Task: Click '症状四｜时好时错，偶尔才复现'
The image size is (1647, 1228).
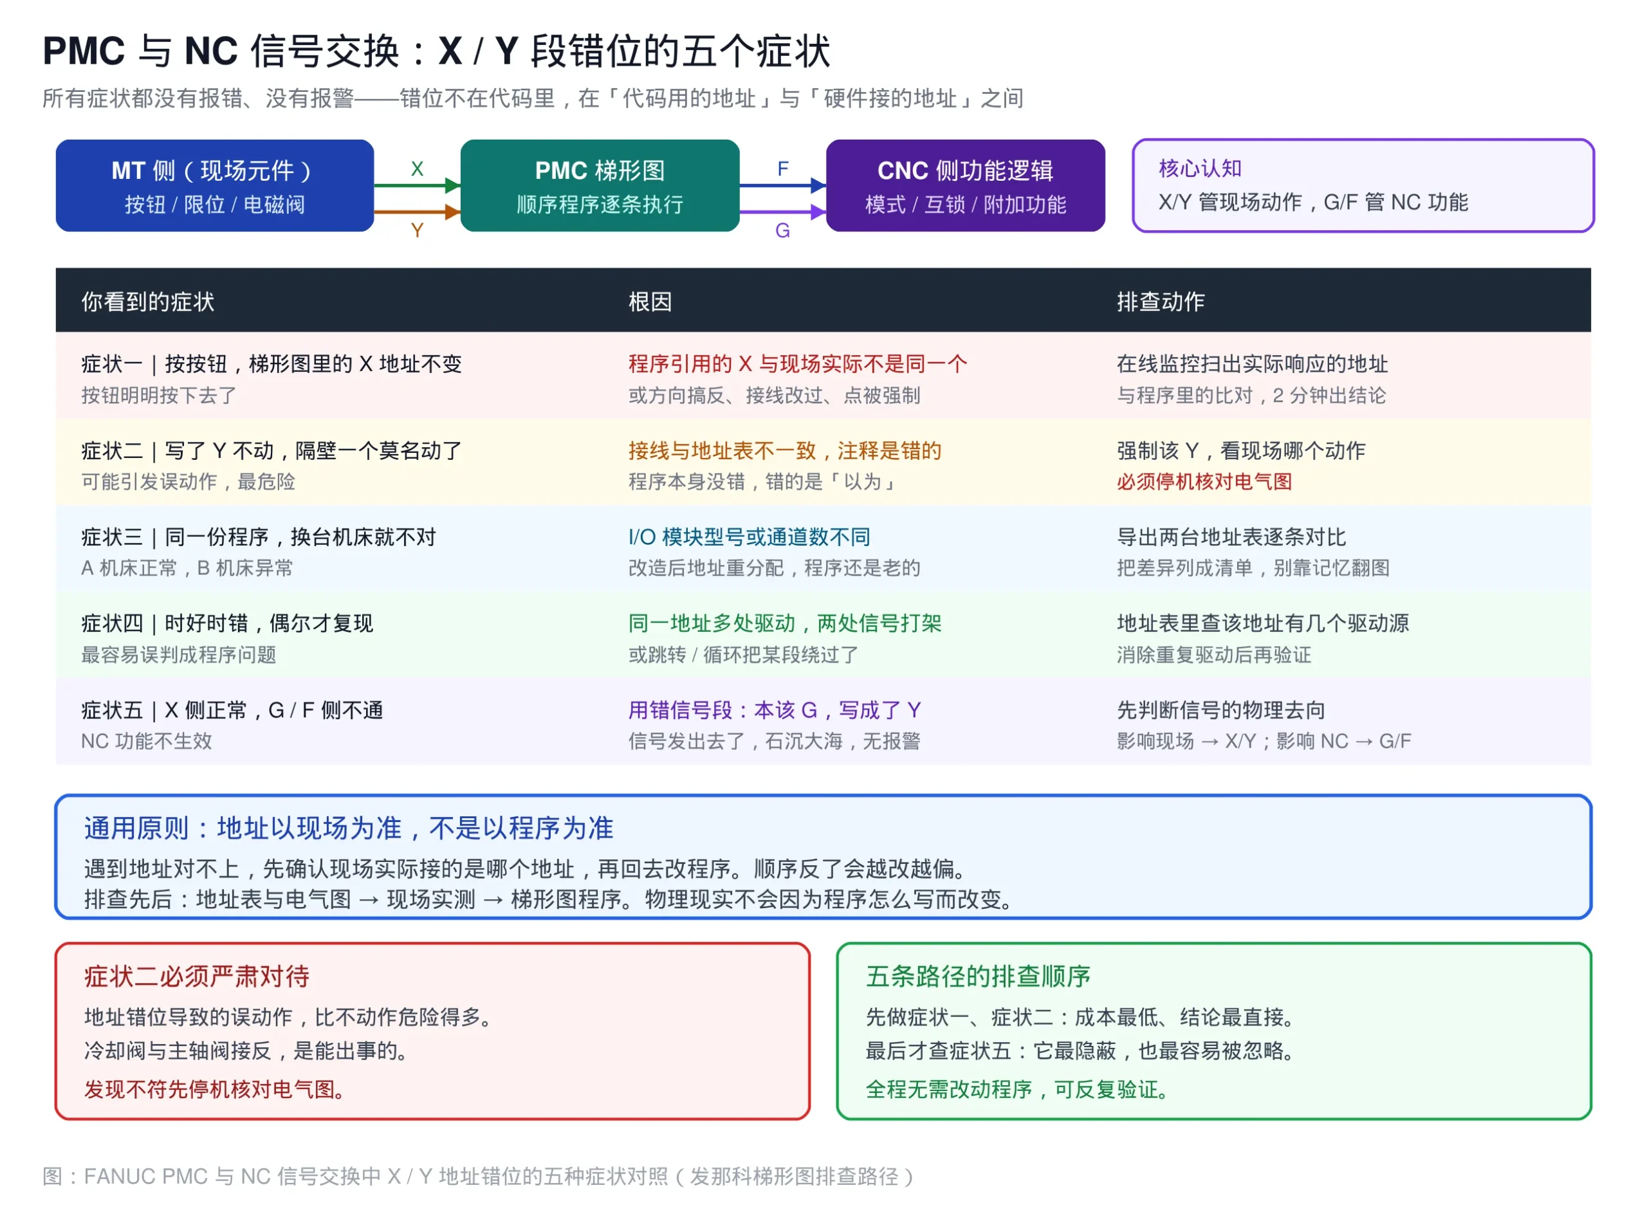Action: click(x=226, y=623)
